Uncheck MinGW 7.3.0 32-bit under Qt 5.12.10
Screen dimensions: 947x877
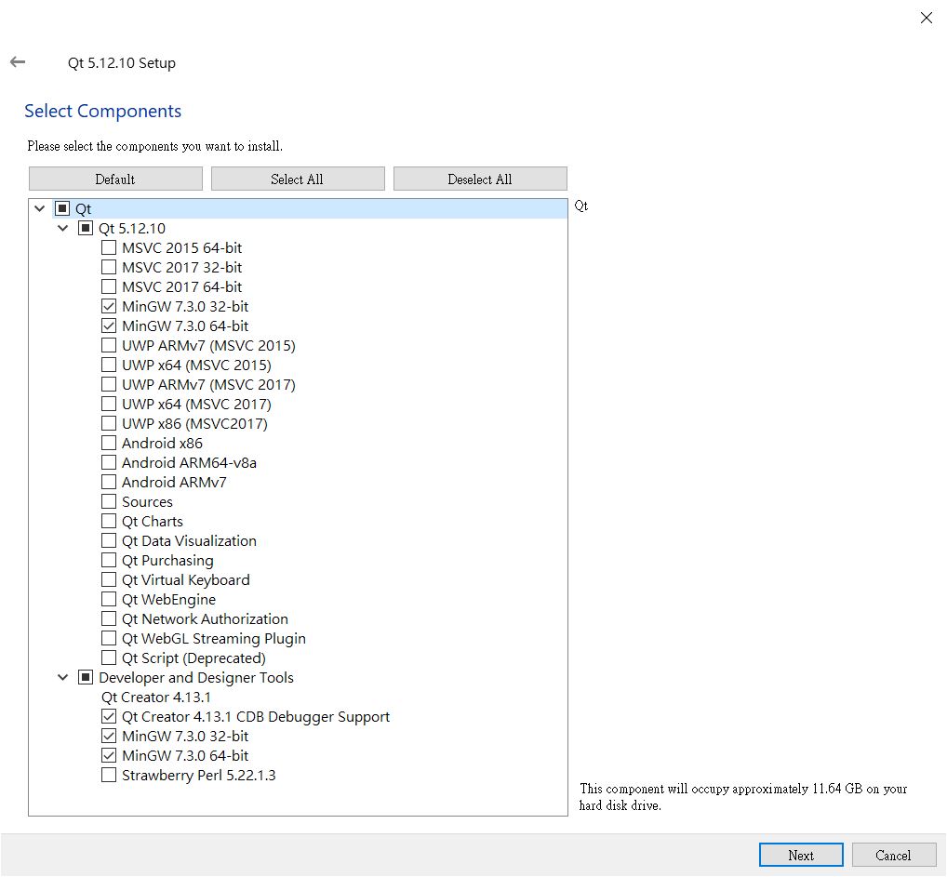(109, 306)
